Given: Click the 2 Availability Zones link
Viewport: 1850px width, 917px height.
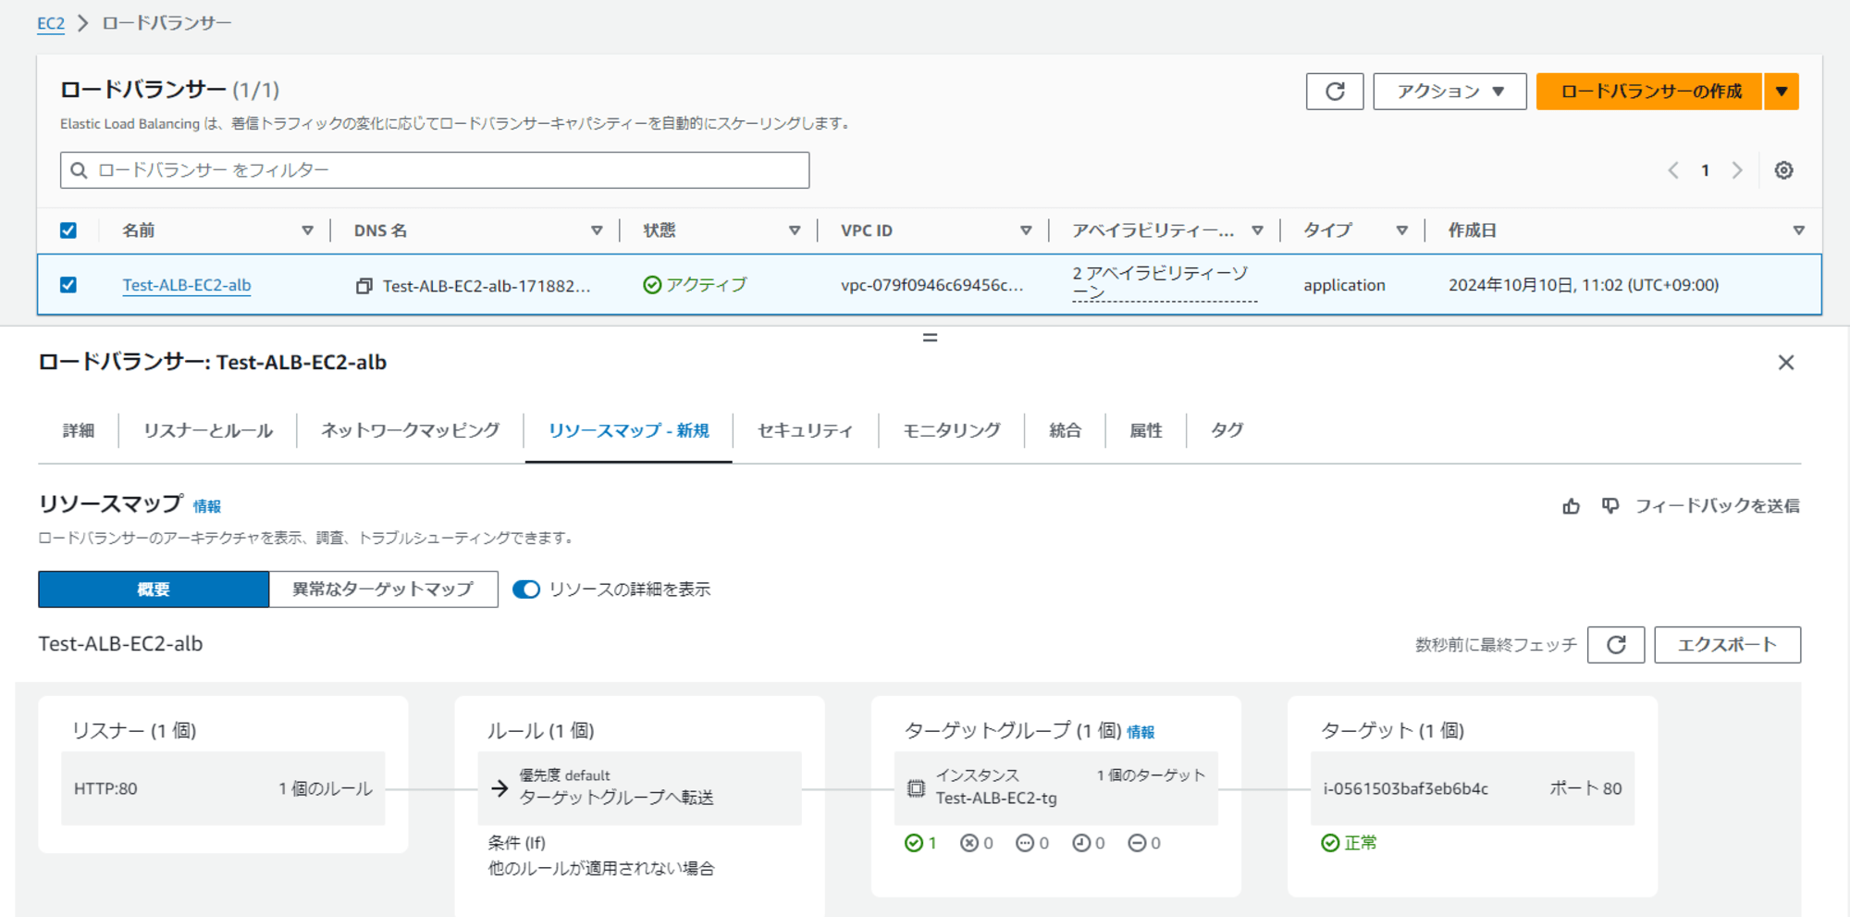Looking at the screenshot, I should 1165,282.
